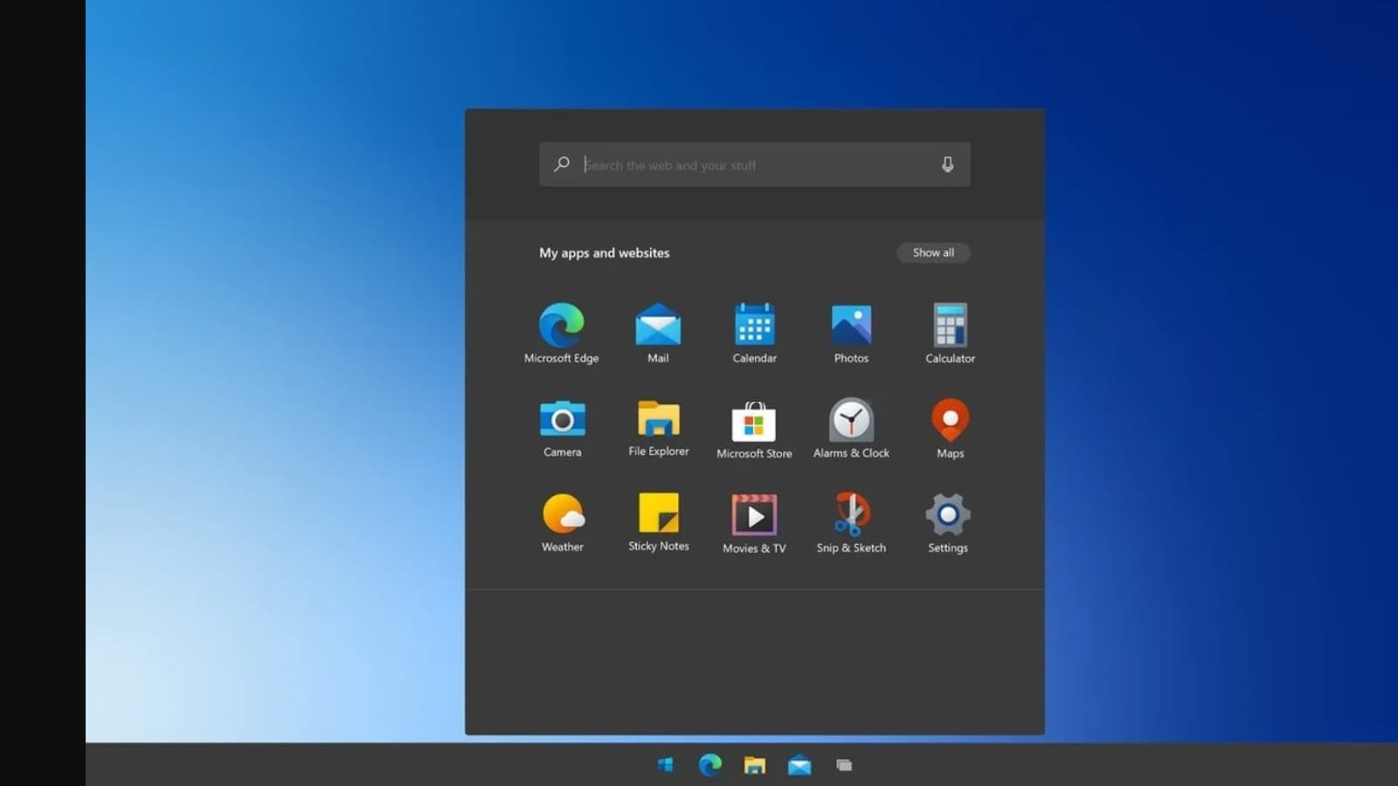Open File Explorer from the taskbar
Screen dimensions: 1398x786
point(754,765)
